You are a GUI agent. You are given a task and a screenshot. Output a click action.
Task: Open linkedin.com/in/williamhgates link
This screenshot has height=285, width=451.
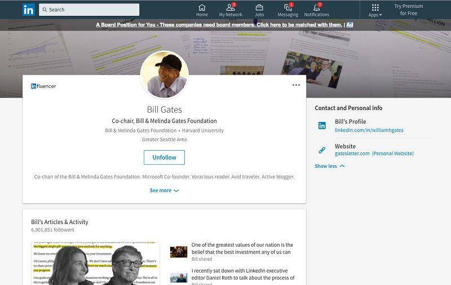pyautogui.click(x=369, y=130)
